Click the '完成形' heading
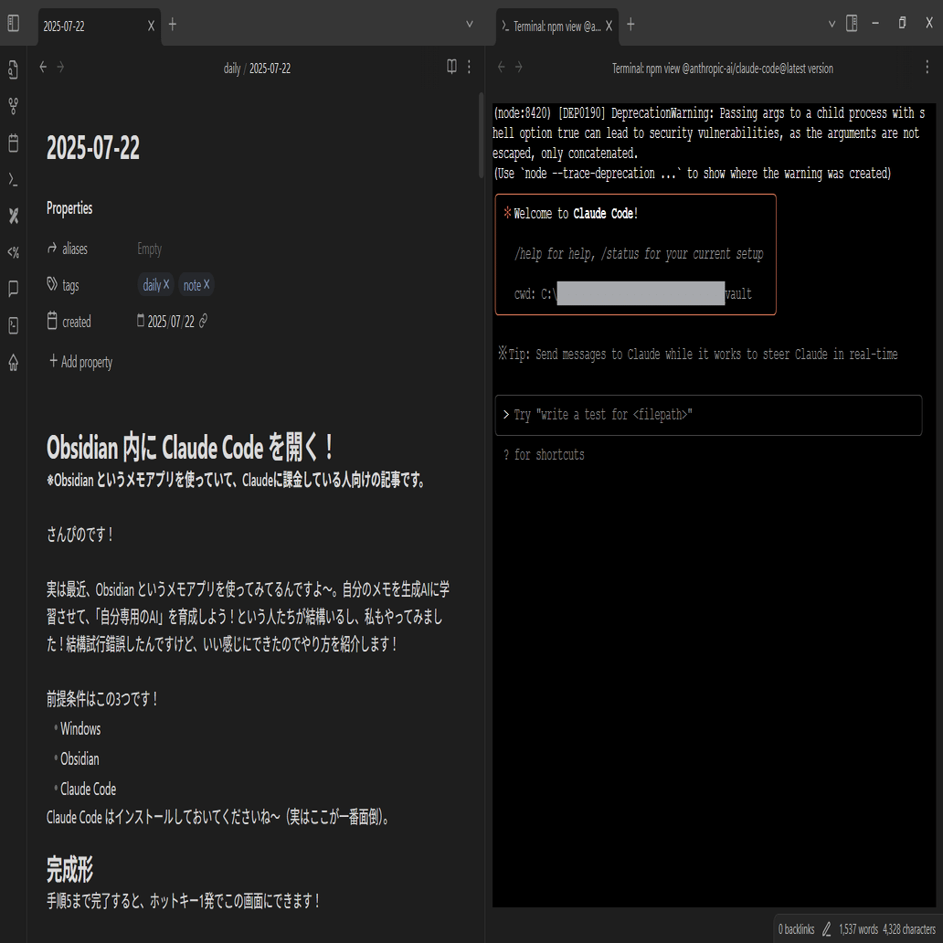The height and width of the screenshot is (943, 943). (69, 869)
